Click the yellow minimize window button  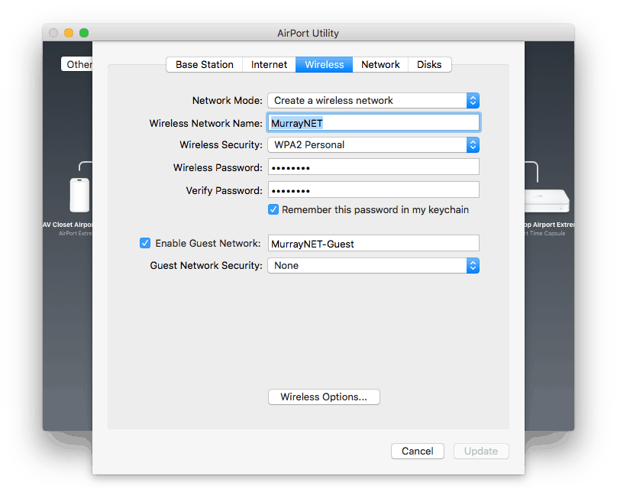coord(69,33)
